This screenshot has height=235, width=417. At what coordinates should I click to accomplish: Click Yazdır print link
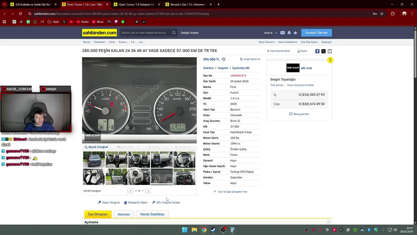point(302,51)
